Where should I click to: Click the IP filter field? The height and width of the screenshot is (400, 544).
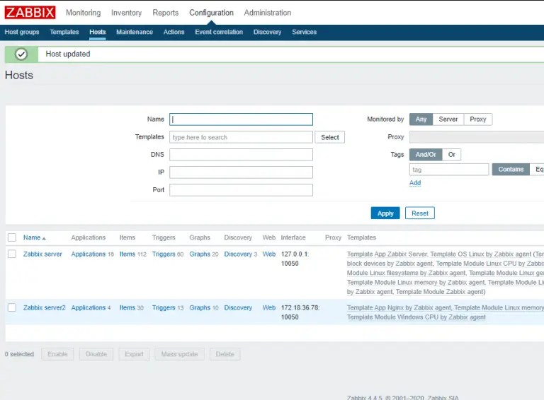(241, 172)
